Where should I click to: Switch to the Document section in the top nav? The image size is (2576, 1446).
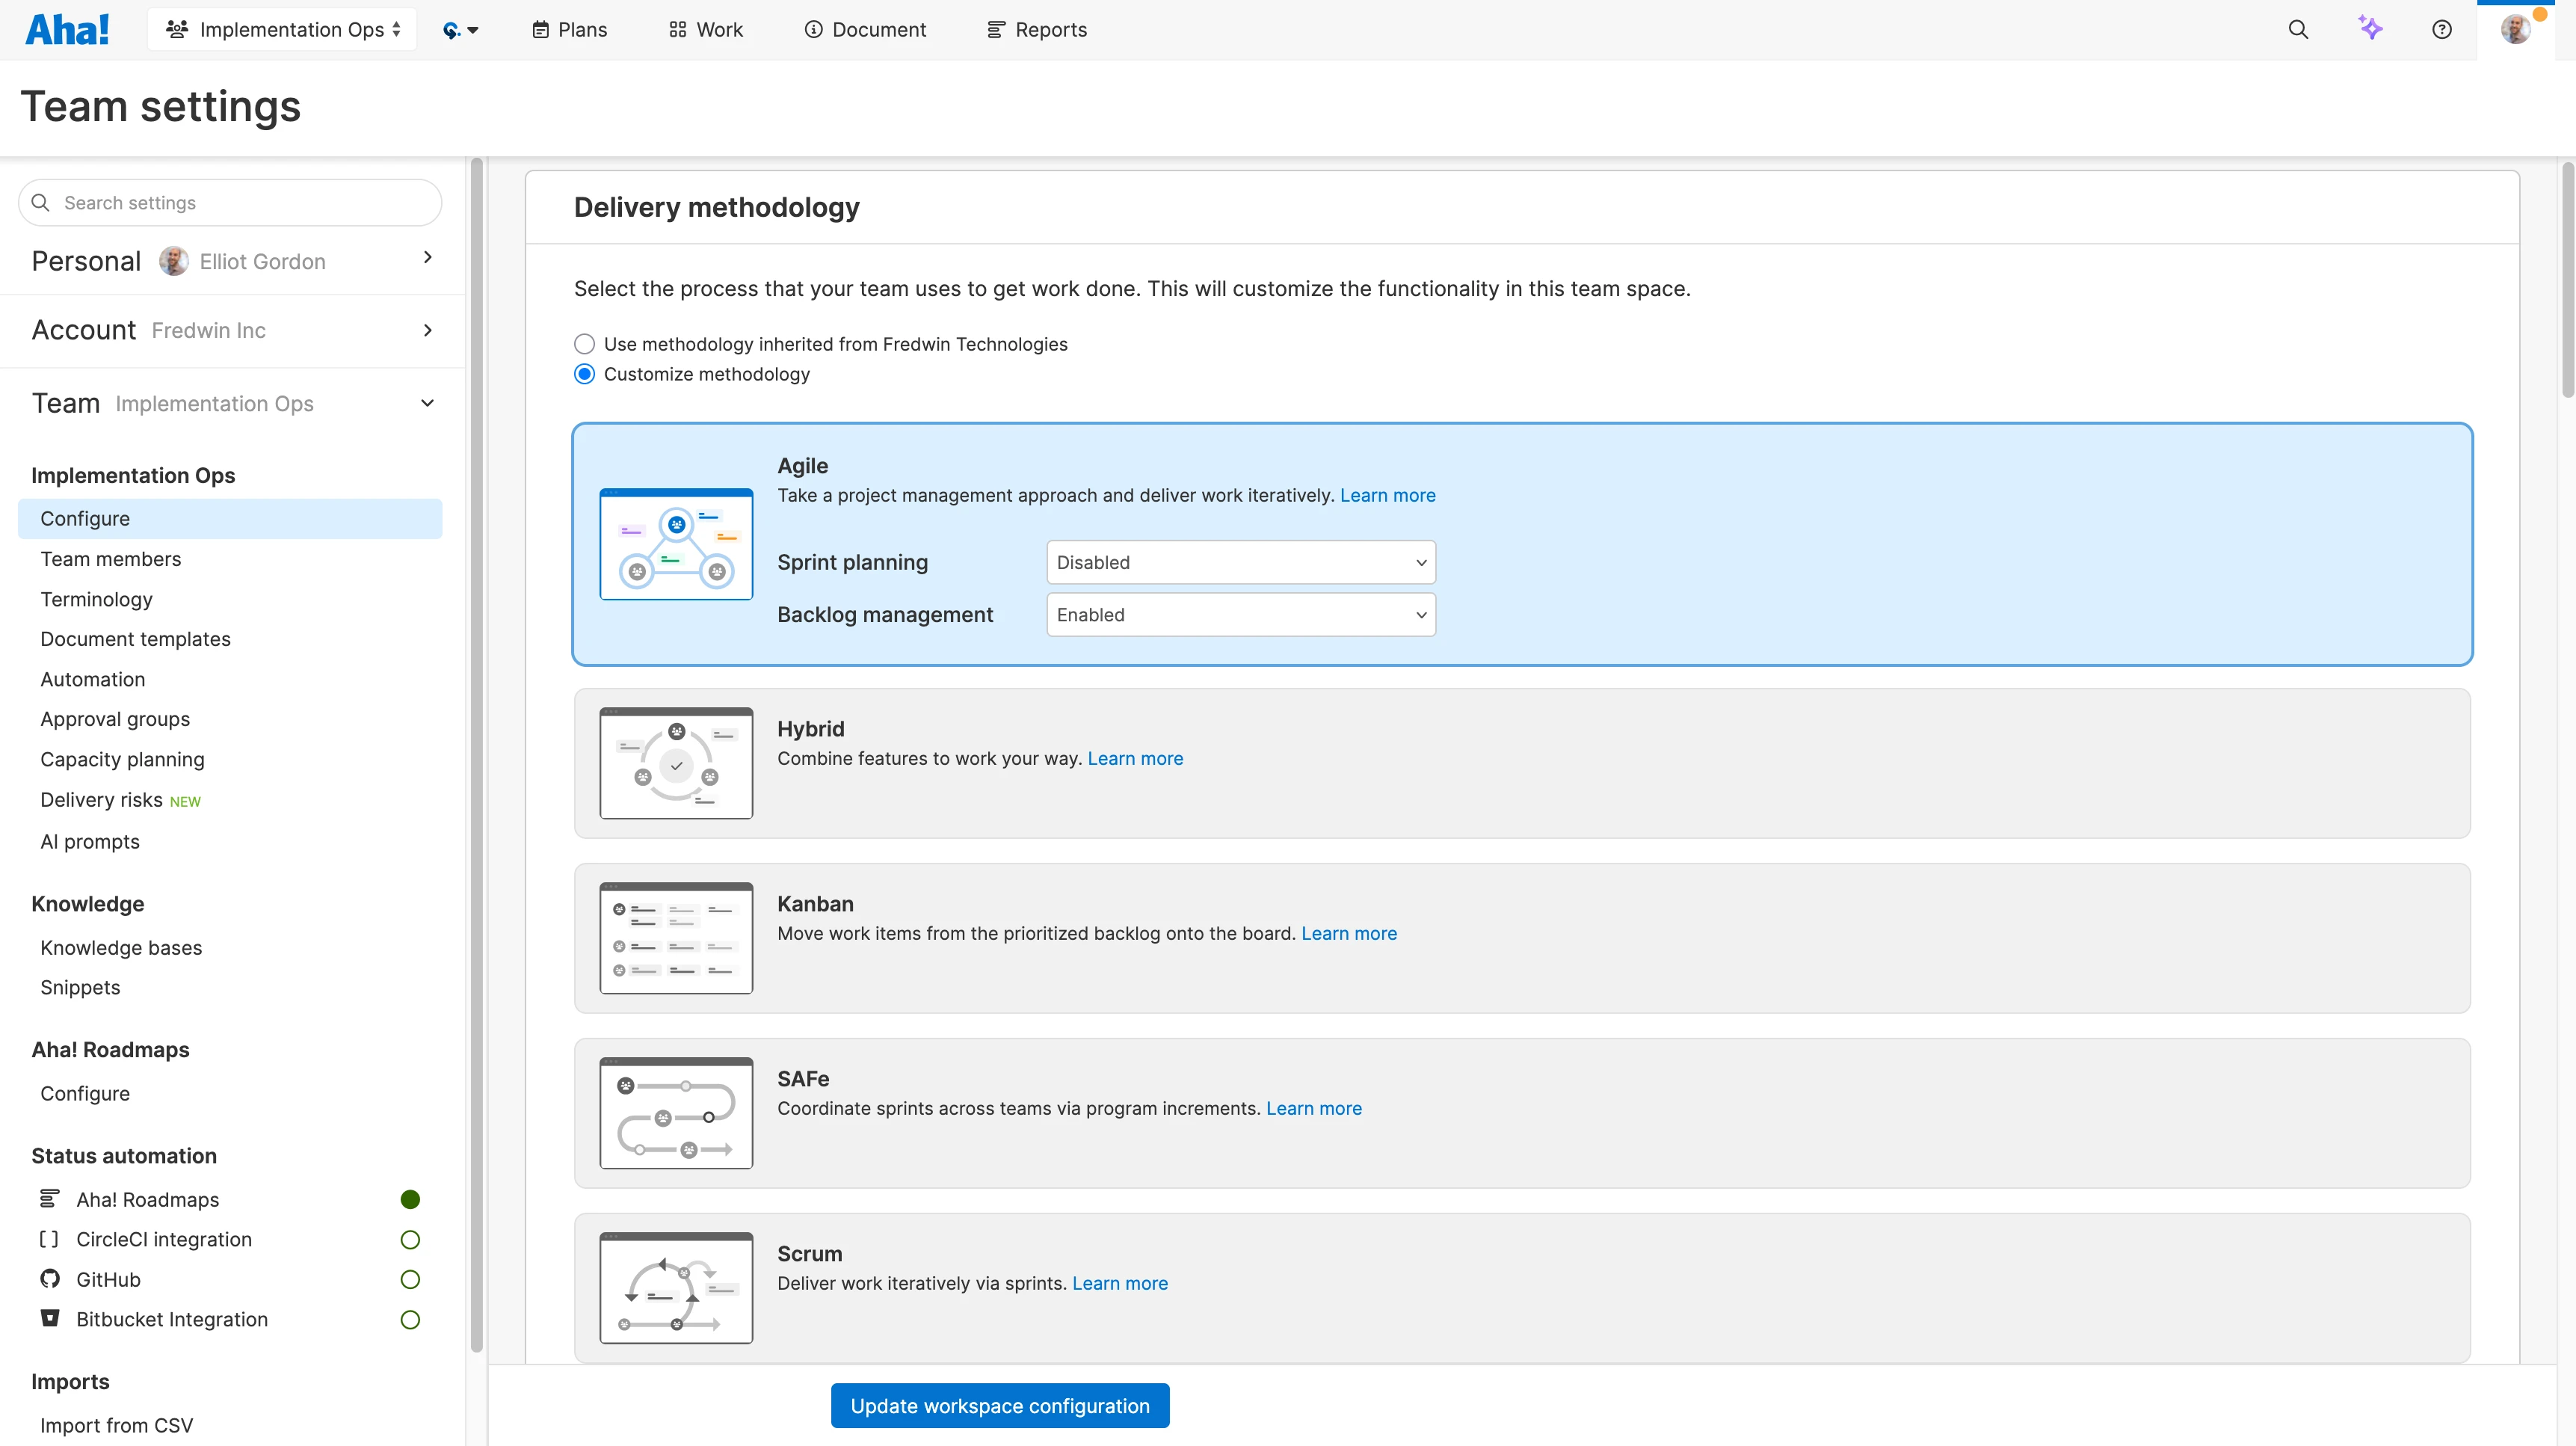(x=864, y=29)
